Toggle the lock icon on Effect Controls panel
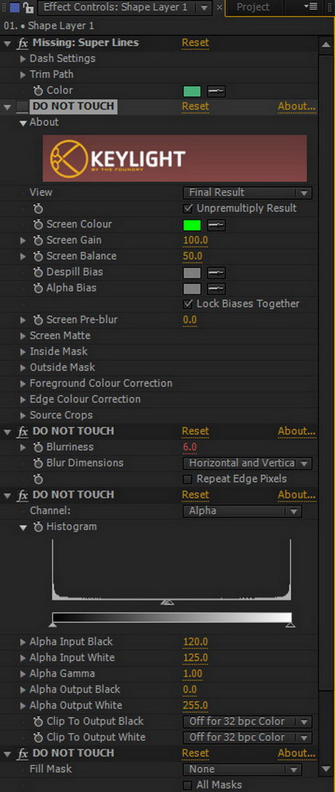The height and width of the screenshot is (792, 335). [28, 7]
